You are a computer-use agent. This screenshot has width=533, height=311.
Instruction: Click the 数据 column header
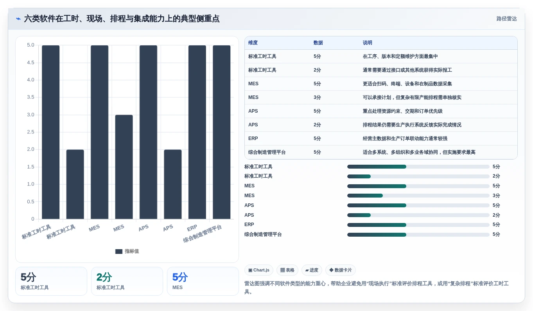click(318, 43)
